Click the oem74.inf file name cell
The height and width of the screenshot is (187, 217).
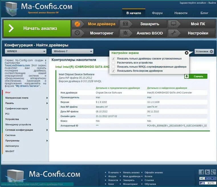(x=152, y=107)
